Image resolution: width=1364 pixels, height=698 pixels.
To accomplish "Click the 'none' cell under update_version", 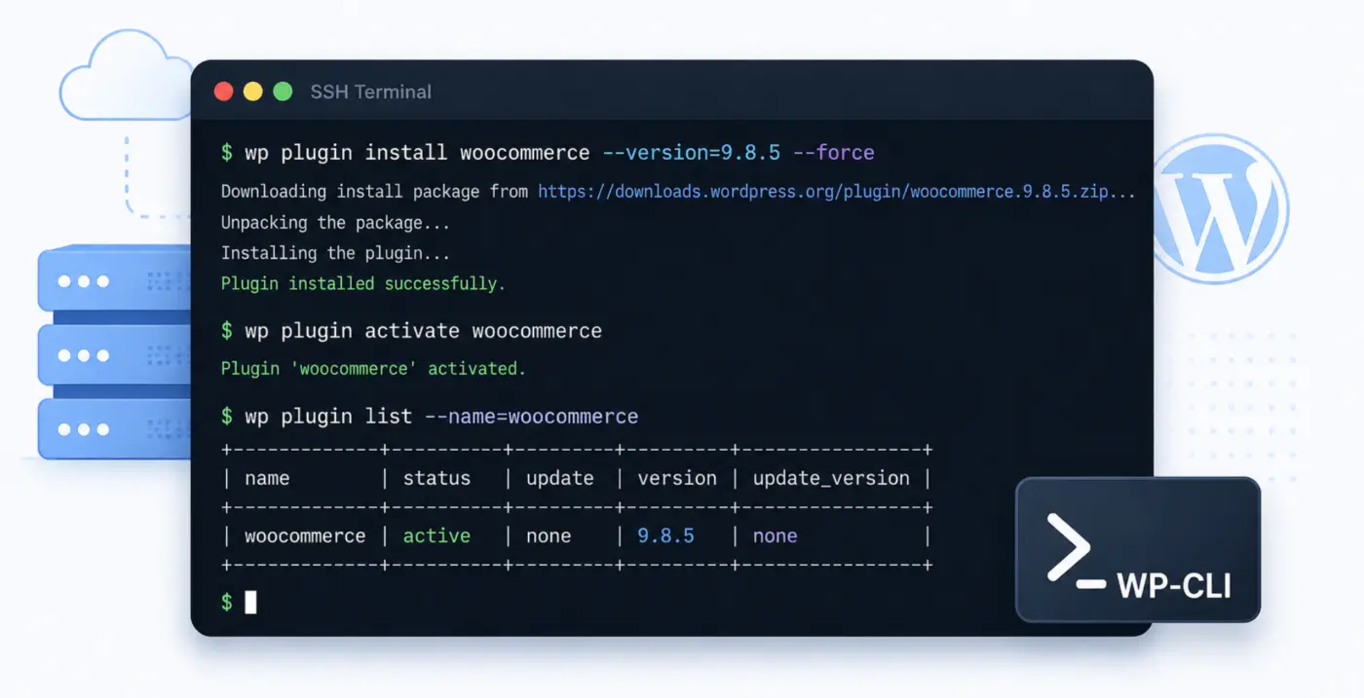I will pyautogui.click(x=775, y=536).
